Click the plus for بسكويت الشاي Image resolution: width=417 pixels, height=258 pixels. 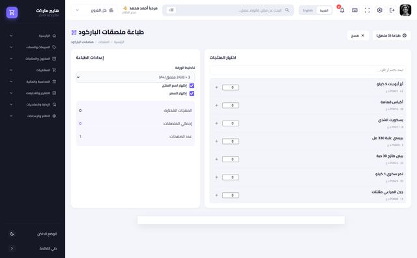pos(216,123)
